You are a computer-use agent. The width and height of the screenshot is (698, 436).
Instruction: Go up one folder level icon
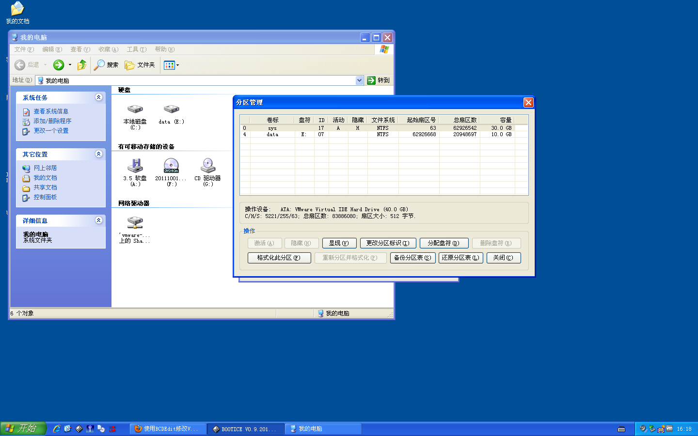tap(82, 65)
